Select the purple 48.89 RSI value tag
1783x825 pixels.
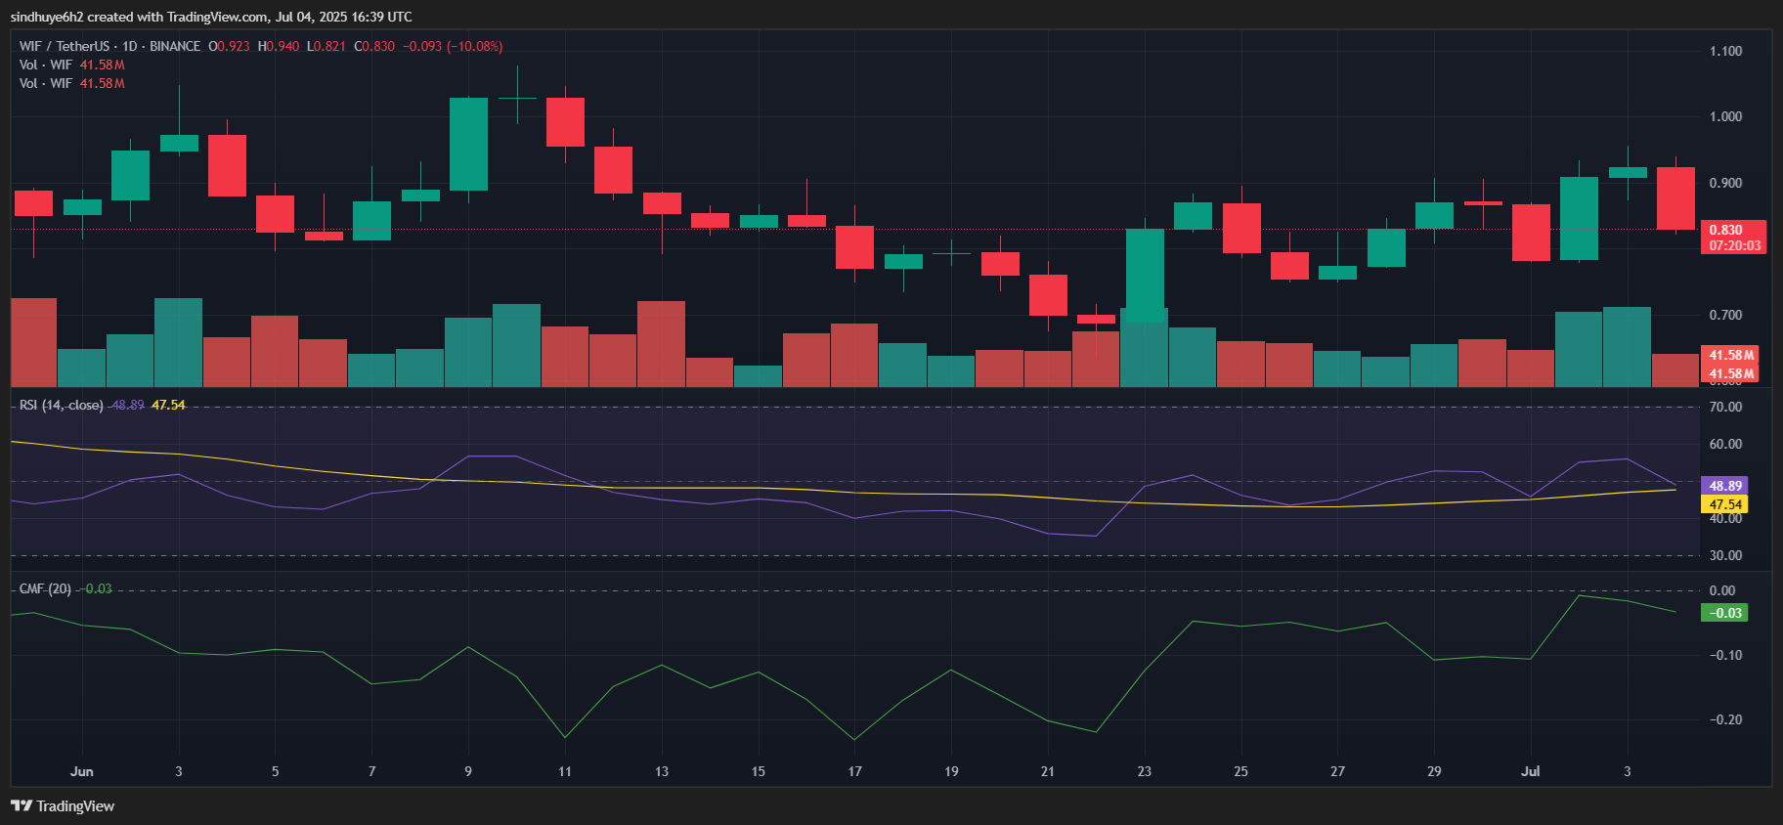pos(1725,486)
